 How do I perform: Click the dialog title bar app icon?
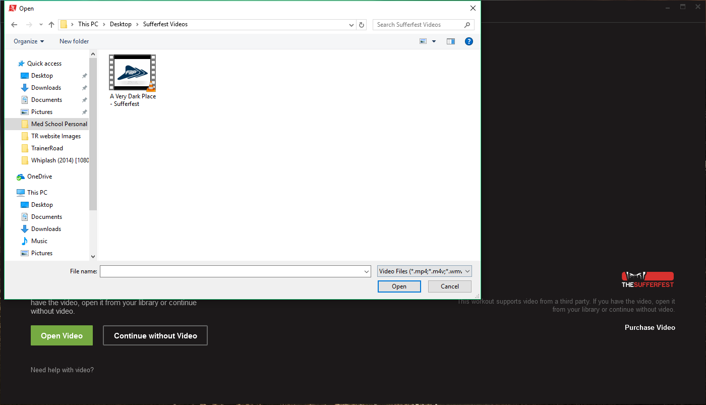13,8
